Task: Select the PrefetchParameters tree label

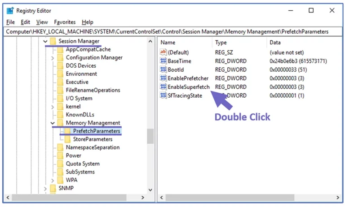Action: 97,131
